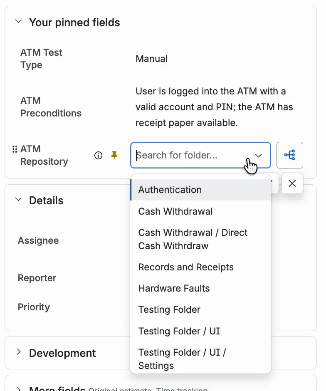Choose Cash Withdrawal from the list

(x=201, y=211)
